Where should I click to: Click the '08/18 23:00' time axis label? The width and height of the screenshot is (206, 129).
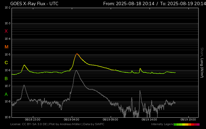coord(33,120)
